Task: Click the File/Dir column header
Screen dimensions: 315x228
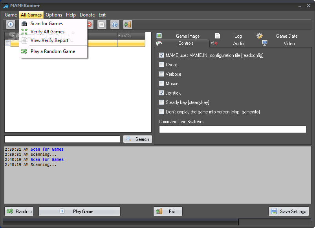Action: (x=131, y=36)
